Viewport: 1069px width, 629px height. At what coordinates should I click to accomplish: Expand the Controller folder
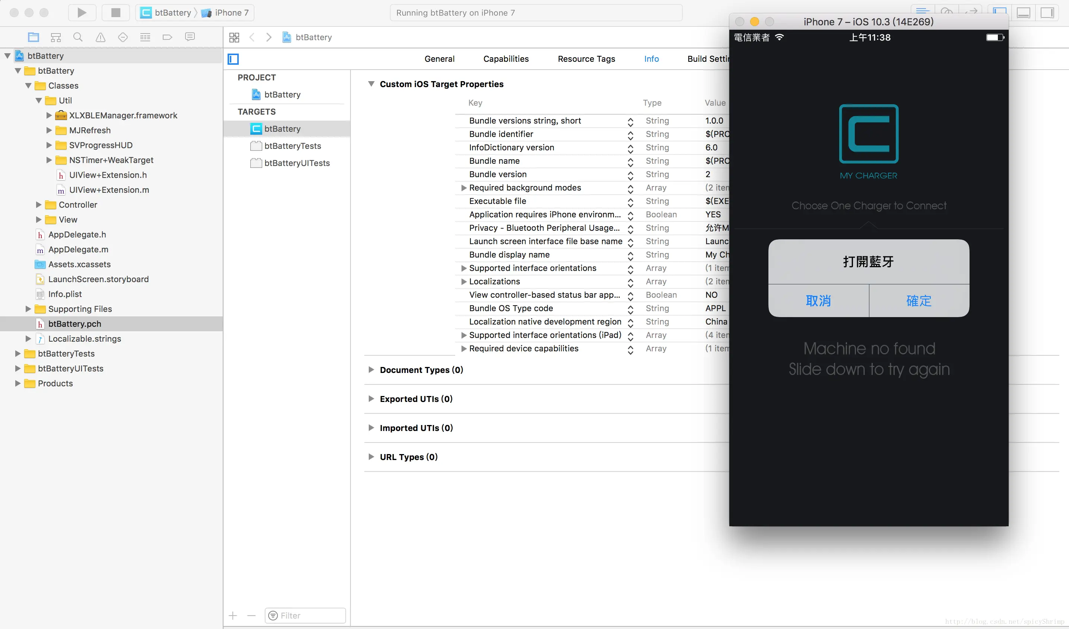pos(39,205)
